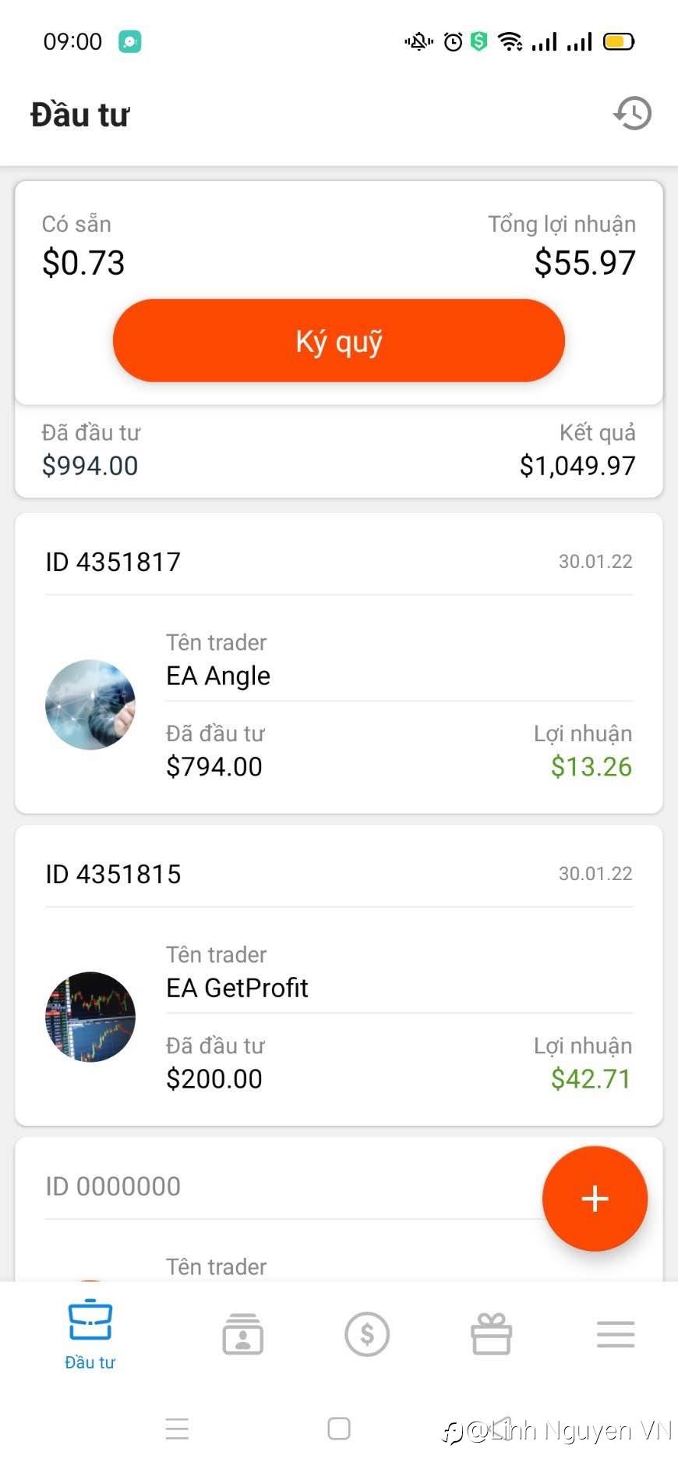Select the EA GetProfit trader name
678x1470 pixels.
tap(237, 988)
